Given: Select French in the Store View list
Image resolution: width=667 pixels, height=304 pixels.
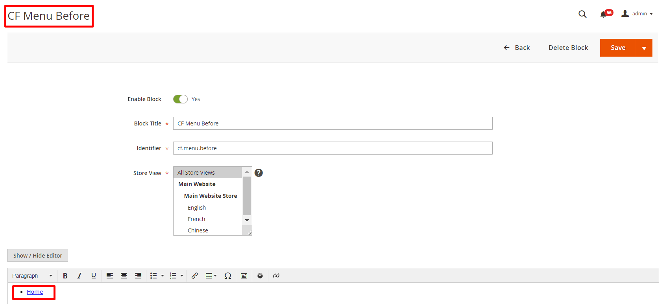Looking at the screenshot, I should [196, 219].
